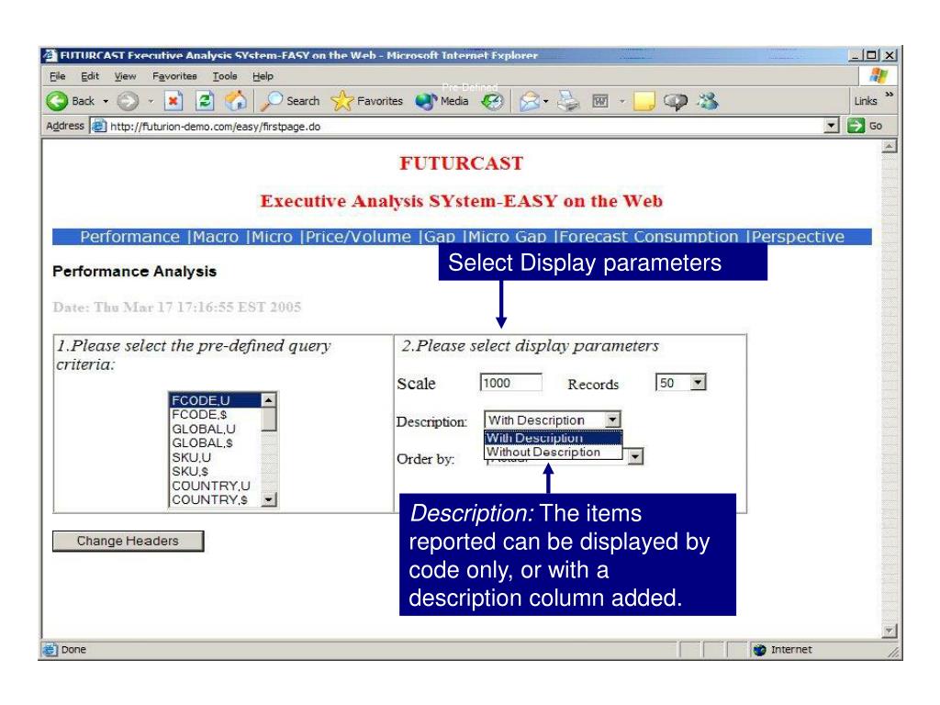This screenshot has height=705, width=940.
Task: Open Search using the magnifier icon
Action: pyautogui.click(x=271, y=101)
